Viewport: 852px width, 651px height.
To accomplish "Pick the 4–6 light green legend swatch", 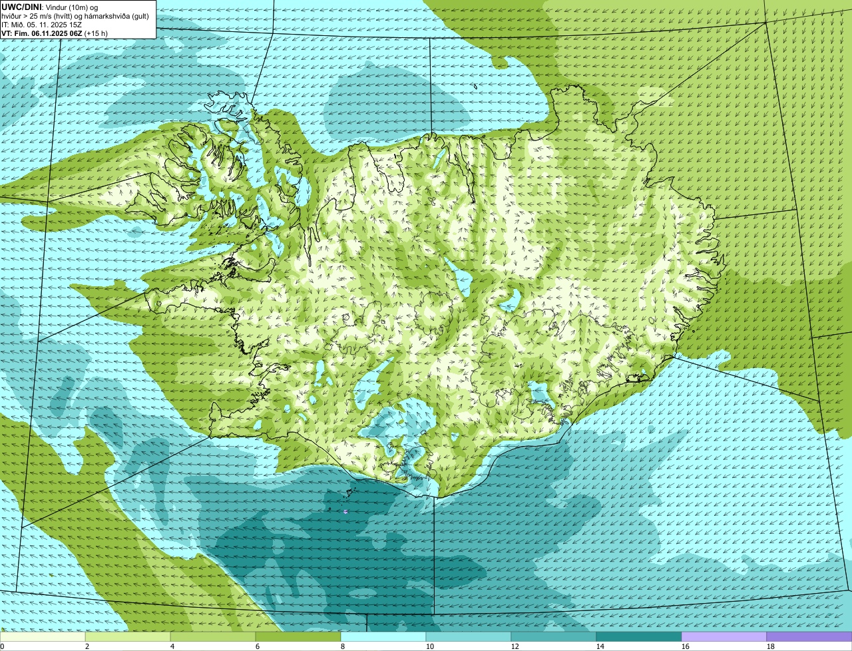I will coord(213,636).
